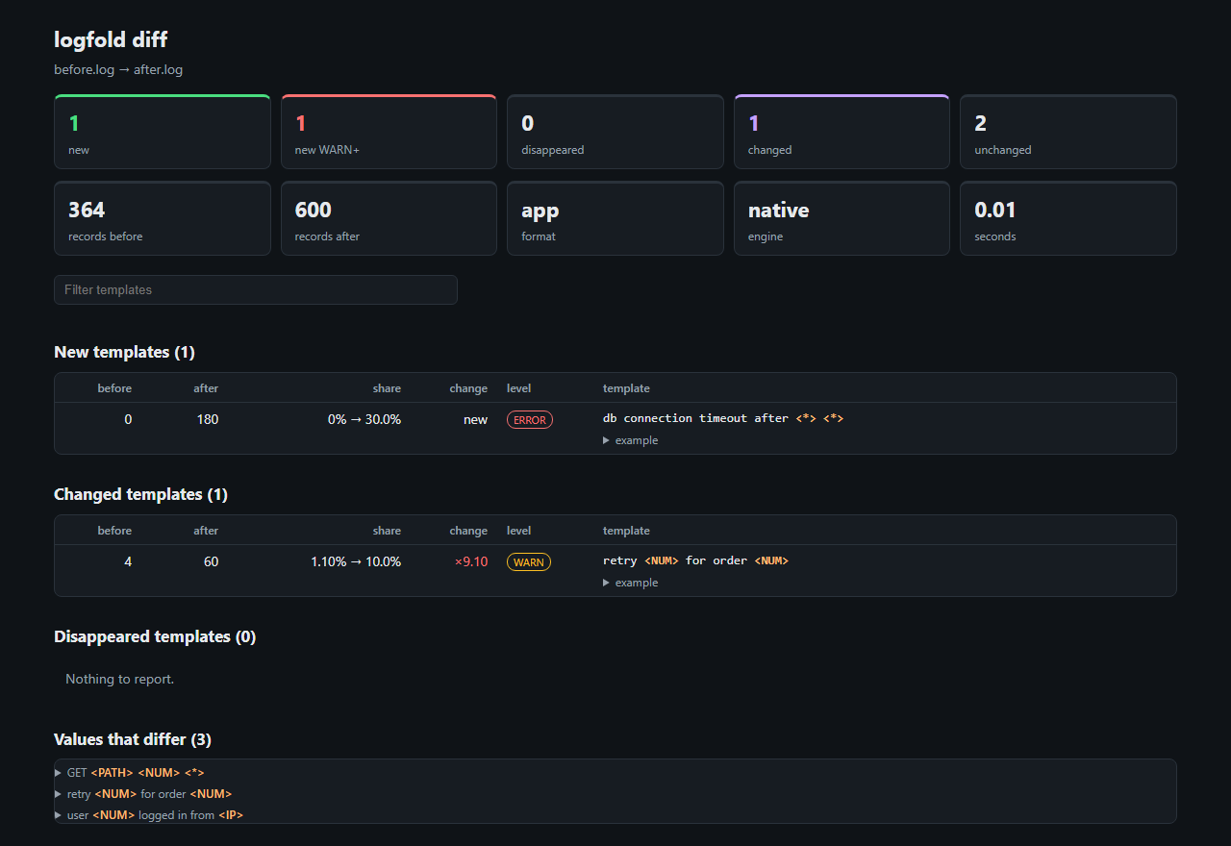The width and height of the screenshot is (1231, 846).
Task: Select the 'unchanged' summary card
Action: pyautogui.click(x=1068, y=132)
